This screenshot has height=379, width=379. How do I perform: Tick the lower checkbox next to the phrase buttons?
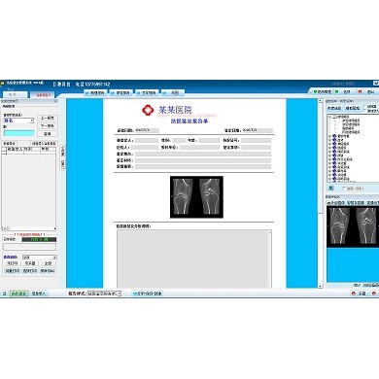(x=365, y=111)
